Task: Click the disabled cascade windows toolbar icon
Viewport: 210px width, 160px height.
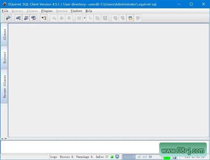Action: pyautogui.click(x=123, y=18)
